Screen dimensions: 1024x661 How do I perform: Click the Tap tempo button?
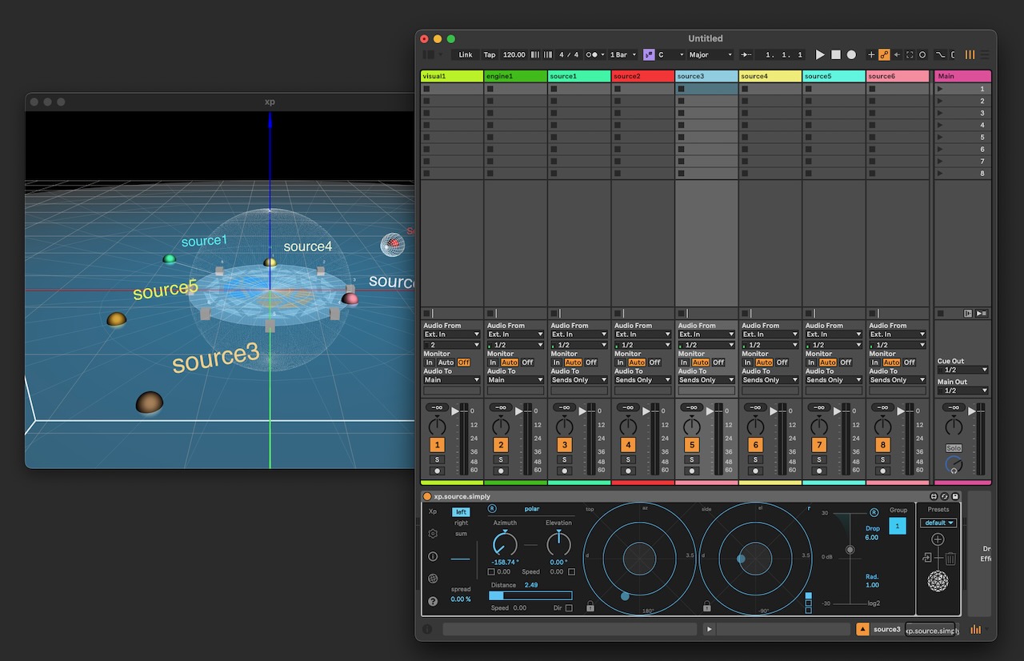click(x=490, y=54)
